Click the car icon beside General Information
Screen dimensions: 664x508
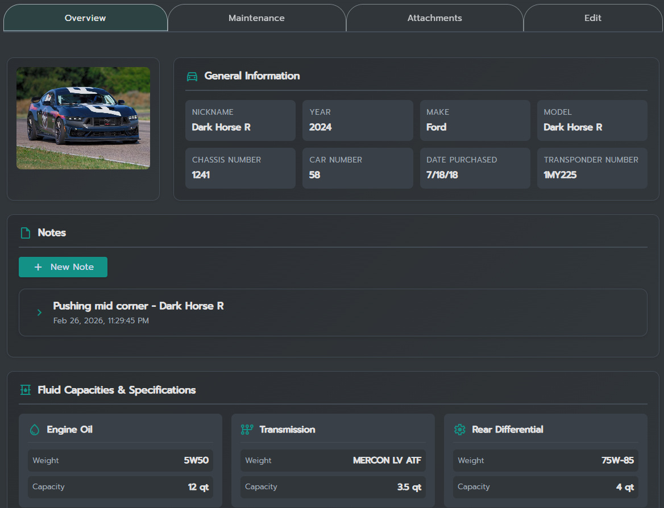[x=192, y=77]
